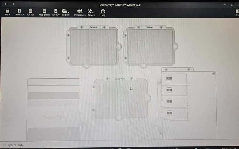Go forward with the right chevron
Image resolution: width=239 pixels, height=149 pixels.
click(13, 4)
